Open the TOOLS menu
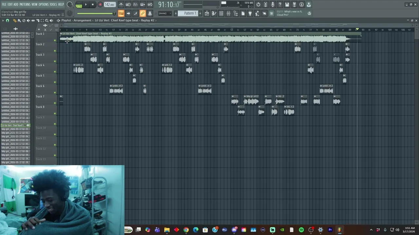 (x=53, y=4)
